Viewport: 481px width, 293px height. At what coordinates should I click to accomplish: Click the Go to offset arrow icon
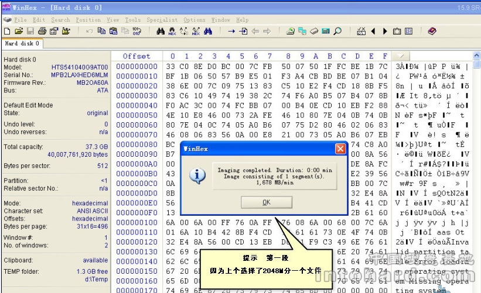point(231,31)
